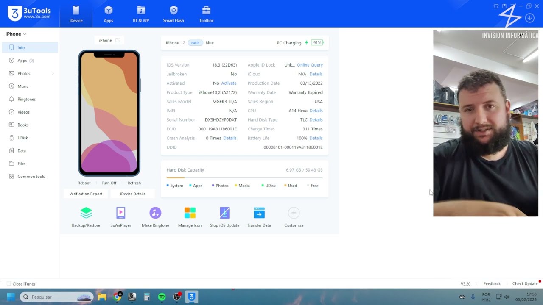543x305 pixels.
Task: Open Calculator from taskbar
Action: click(147, 297)
